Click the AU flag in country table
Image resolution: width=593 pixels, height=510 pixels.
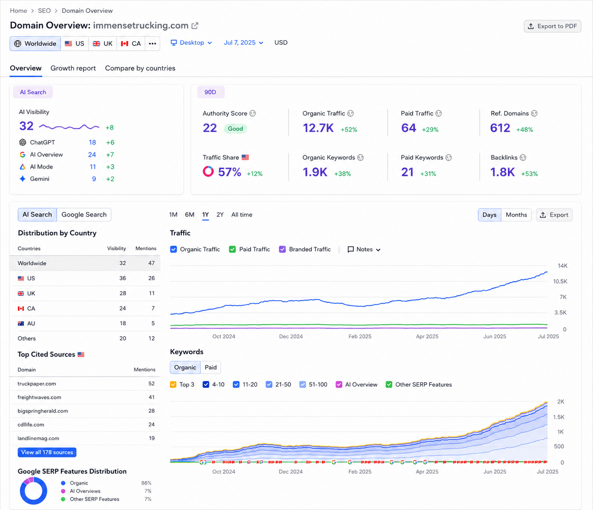[x=21, y=323]
